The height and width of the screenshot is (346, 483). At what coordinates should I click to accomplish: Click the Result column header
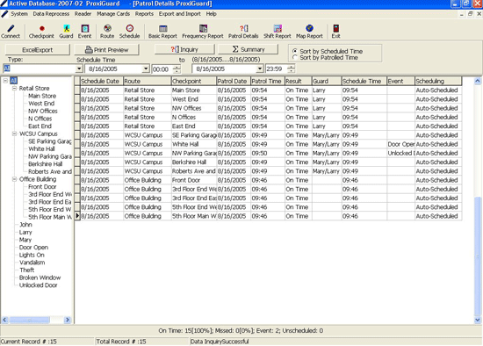299,81
